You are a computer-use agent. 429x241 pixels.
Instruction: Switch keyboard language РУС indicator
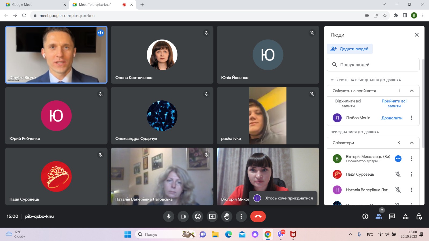[370, 234]
